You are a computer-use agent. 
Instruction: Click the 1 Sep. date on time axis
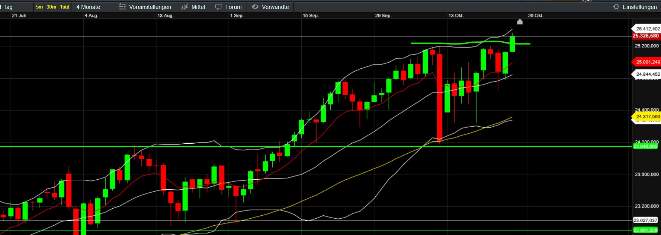point(237,16)
